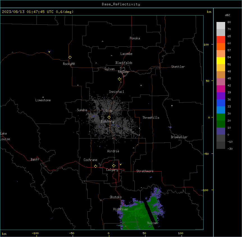Image resolution: width=242 pixels, height=237 pixels.
Task: Click the ThreeHills label
Action: pos(151,118)
